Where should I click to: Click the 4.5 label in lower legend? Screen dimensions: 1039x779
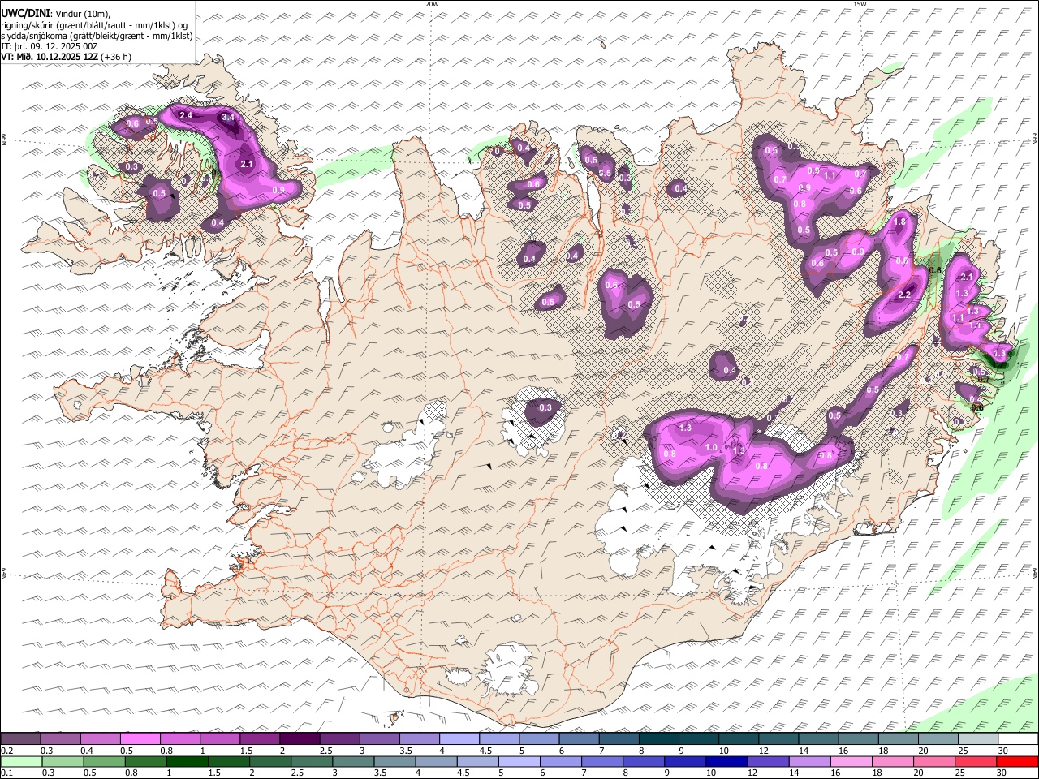pos(463,773)
